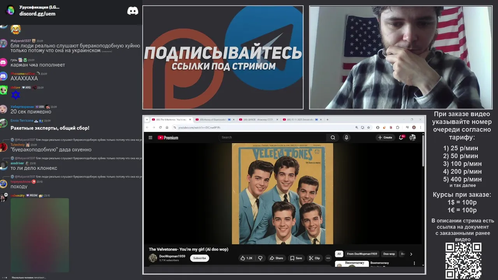Open the browser home page button
The width and height of the screenshot is (498, 280).
pos(167,128)
